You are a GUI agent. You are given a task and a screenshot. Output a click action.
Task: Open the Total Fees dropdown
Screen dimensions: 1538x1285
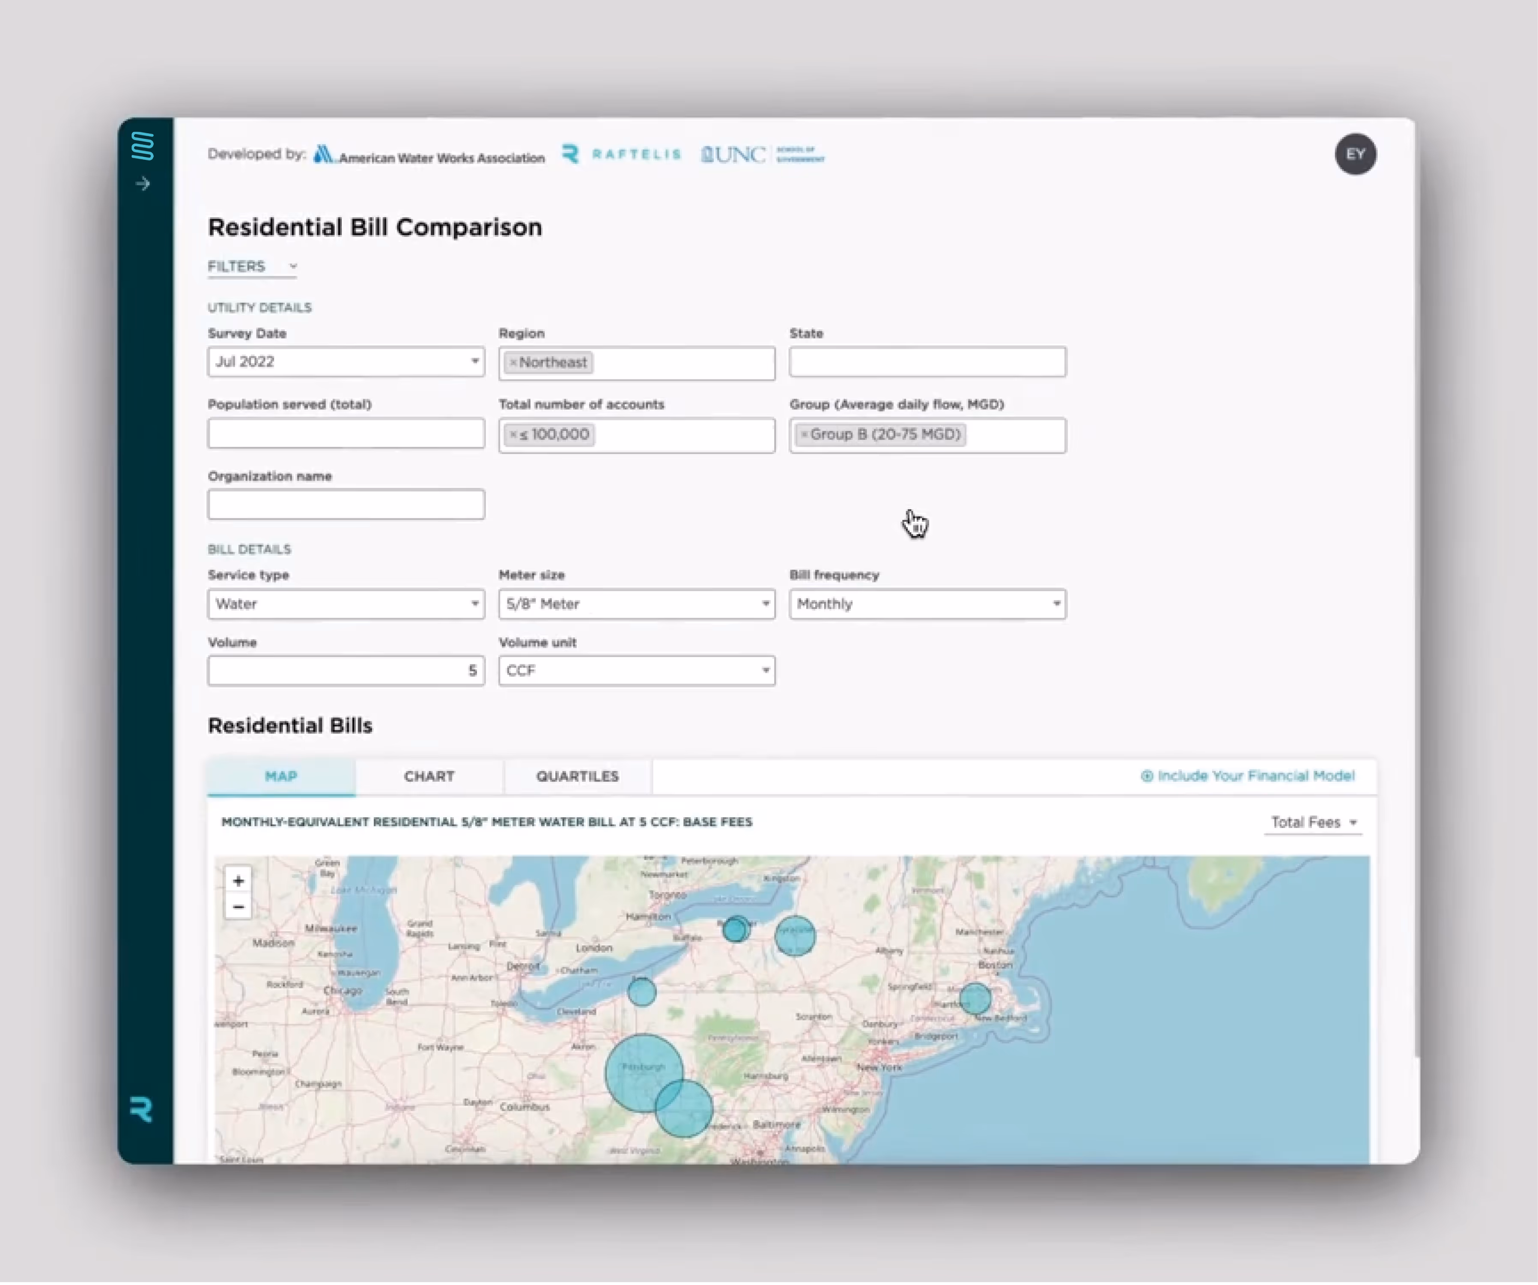[x=1313, y=823]
